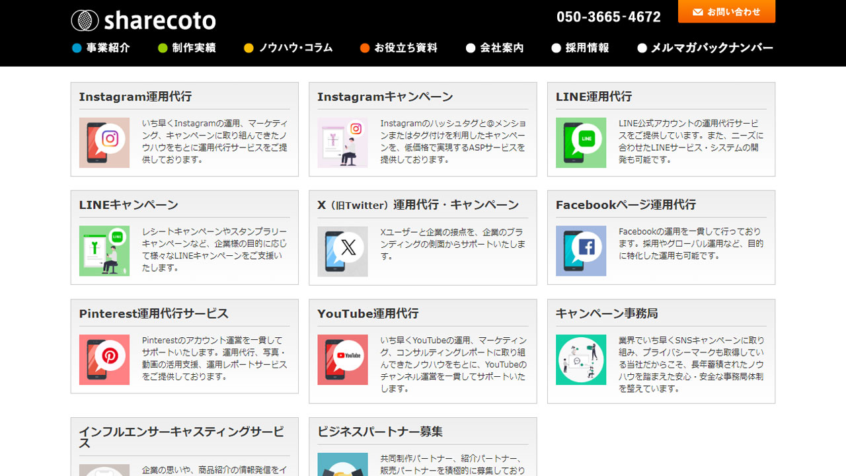
Task: Click the Pinterest logo phone icon
Action: pos(104,360)
